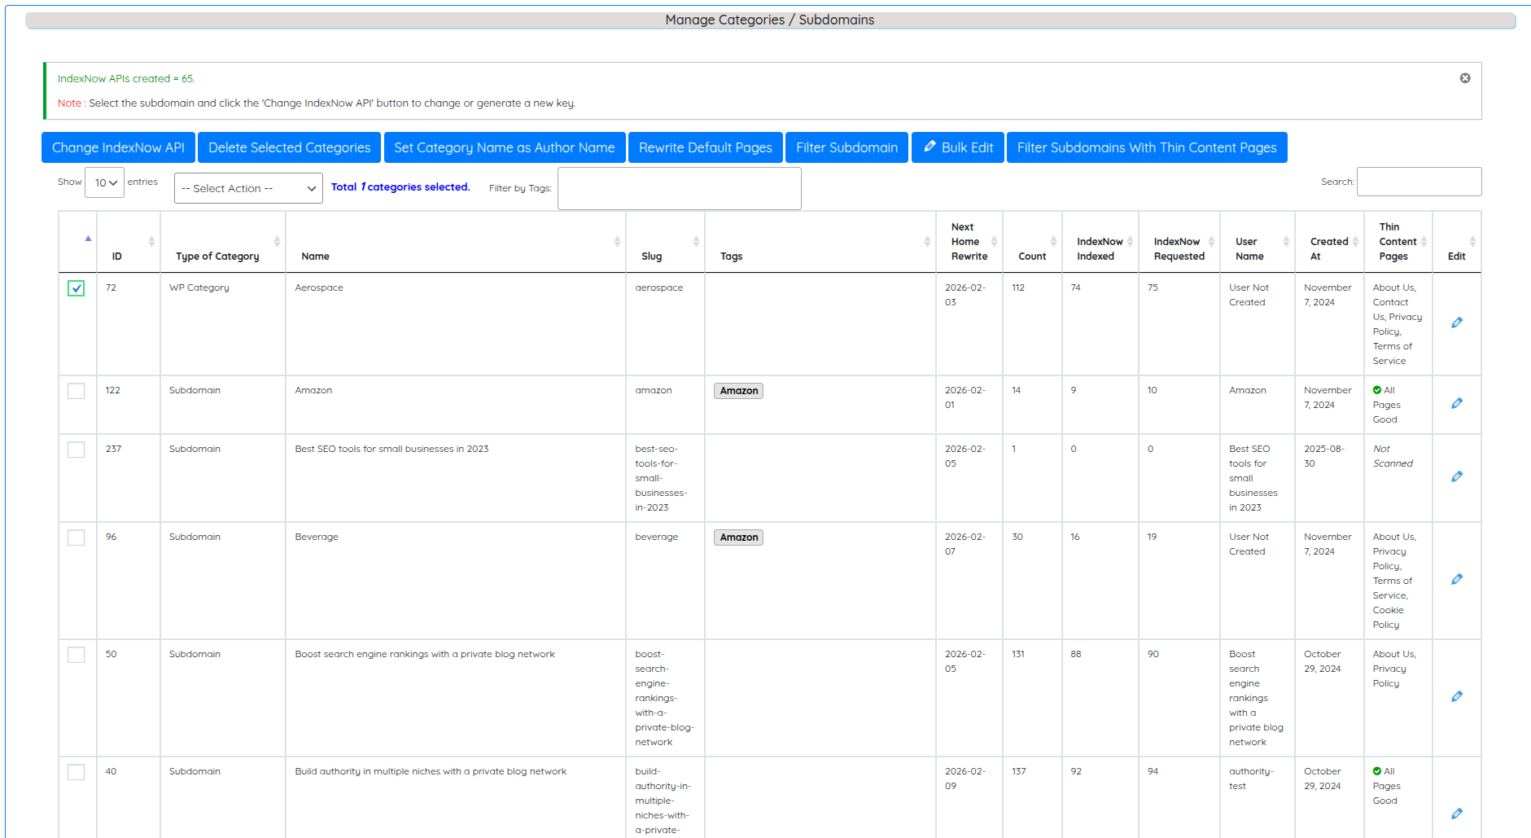Click edit pencil for Boost search engine row
1531x838 pixels.
pos(1456,697)
